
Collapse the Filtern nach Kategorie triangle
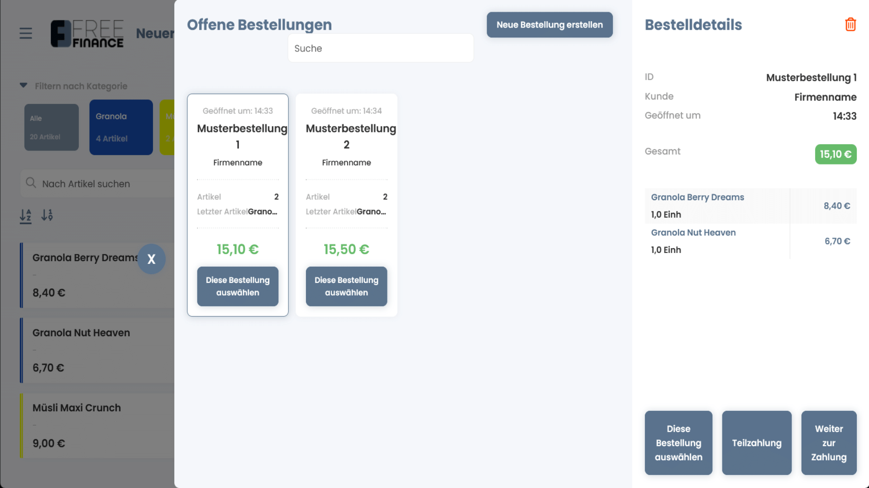(24, 85)
